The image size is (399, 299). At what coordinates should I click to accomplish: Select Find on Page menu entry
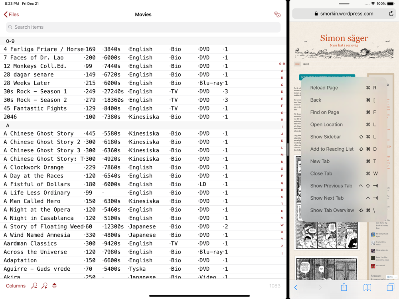[x=344, y=112]
